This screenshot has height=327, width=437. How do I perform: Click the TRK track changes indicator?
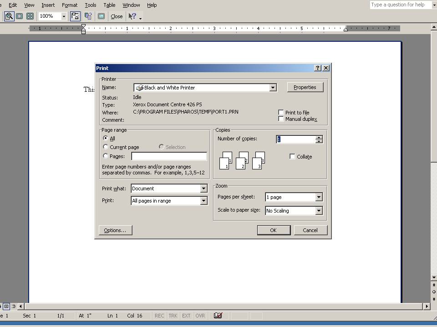(x=173, y=316)
